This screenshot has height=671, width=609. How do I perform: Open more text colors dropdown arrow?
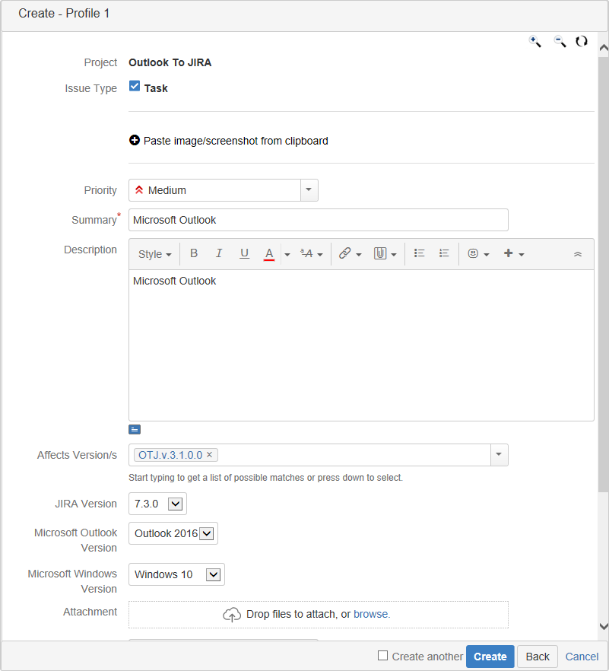[287, 255]
